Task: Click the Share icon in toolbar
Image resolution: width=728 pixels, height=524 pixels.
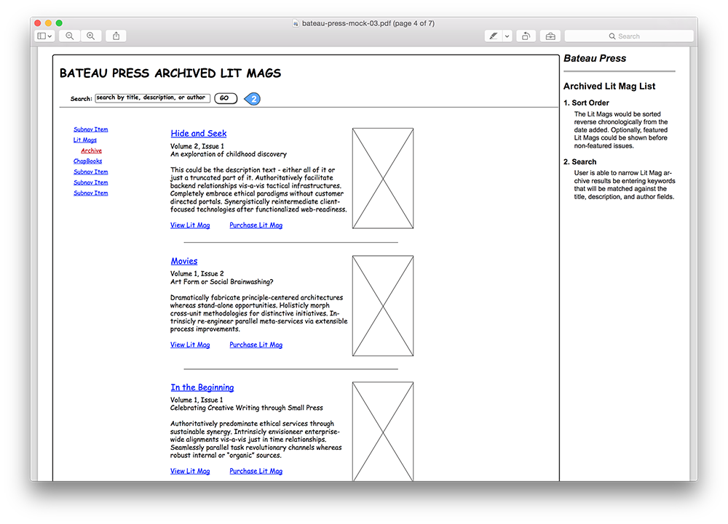Action: click(116, 36)
